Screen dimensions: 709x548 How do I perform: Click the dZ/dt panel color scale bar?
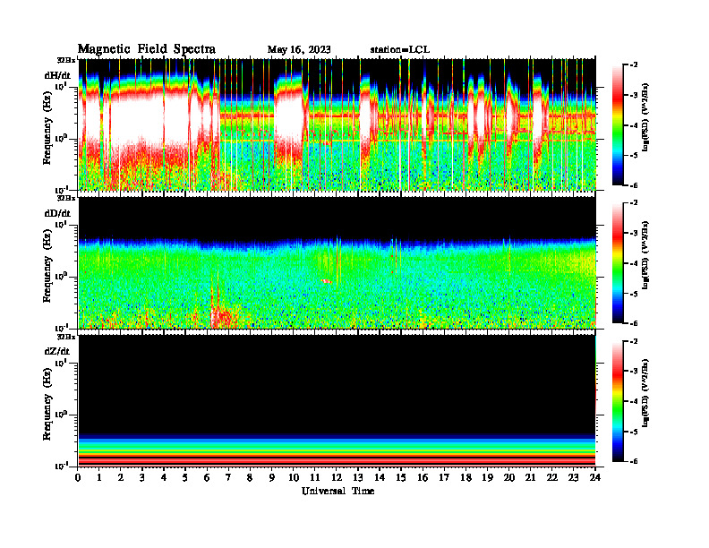pyautogui.click(x=618, y=401)
